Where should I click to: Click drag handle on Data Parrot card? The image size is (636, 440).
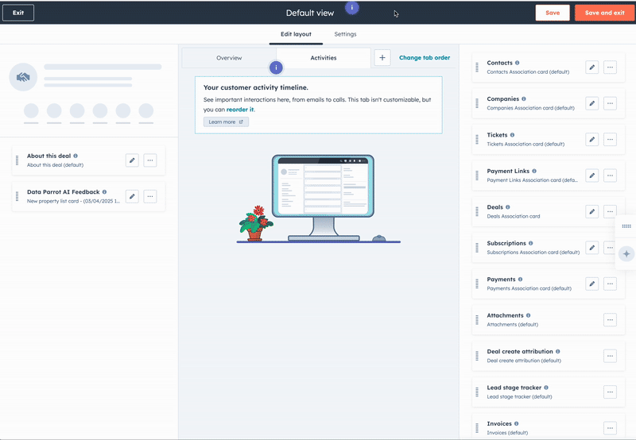(x=17, y=196)
